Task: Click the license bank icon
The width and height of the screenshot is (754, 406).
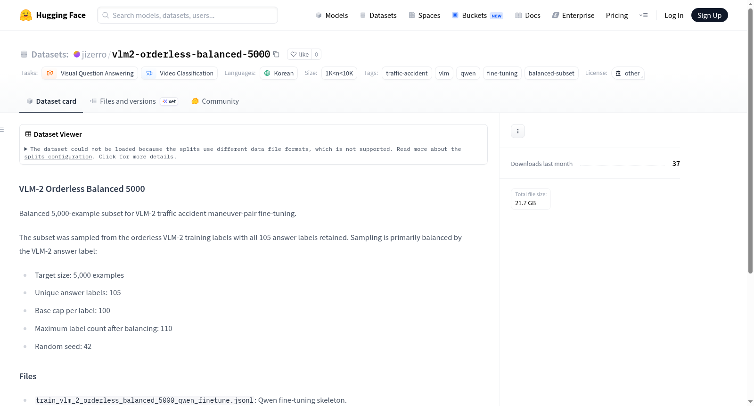Action: pos(618,73)
